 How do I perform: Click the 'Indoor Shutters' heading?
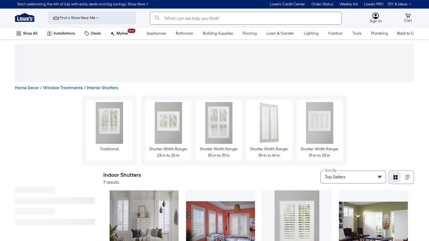pos(122,175)
